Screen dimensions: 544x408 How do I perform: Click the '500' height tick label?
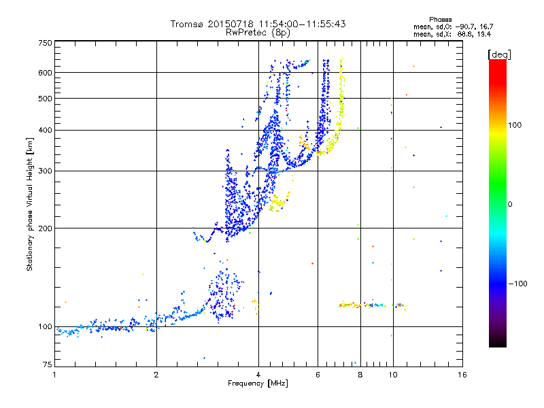click(45, 99)
